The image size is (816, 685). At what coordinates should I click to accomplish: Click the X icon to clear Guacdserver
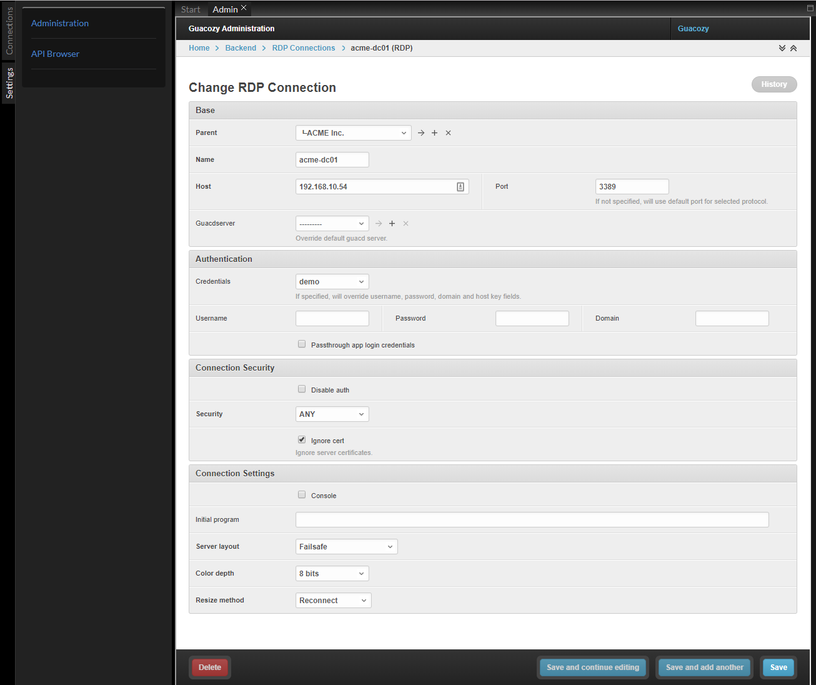coord(406,224)
